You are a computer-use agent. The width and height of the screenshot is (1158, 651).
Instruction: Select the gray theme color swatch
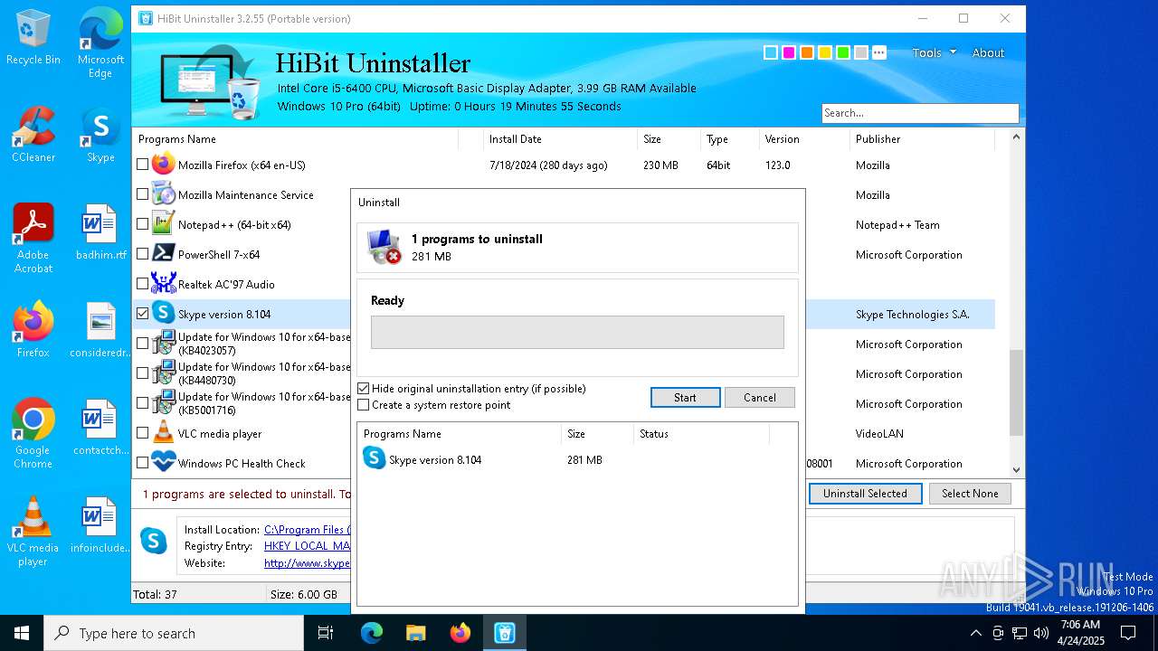tap(861, 52)
